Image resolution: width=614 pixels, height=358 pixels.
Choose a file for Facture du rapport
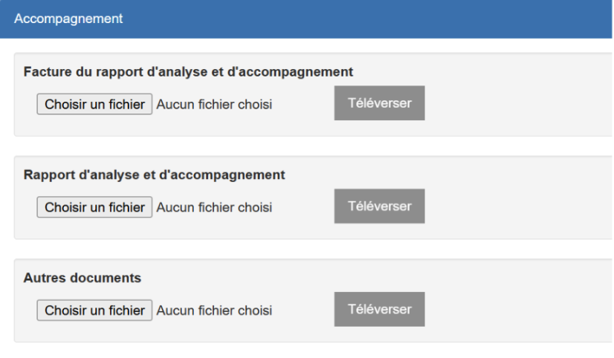[94, 104]
